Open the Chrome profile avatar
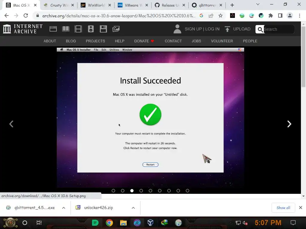 pos(290,16)
